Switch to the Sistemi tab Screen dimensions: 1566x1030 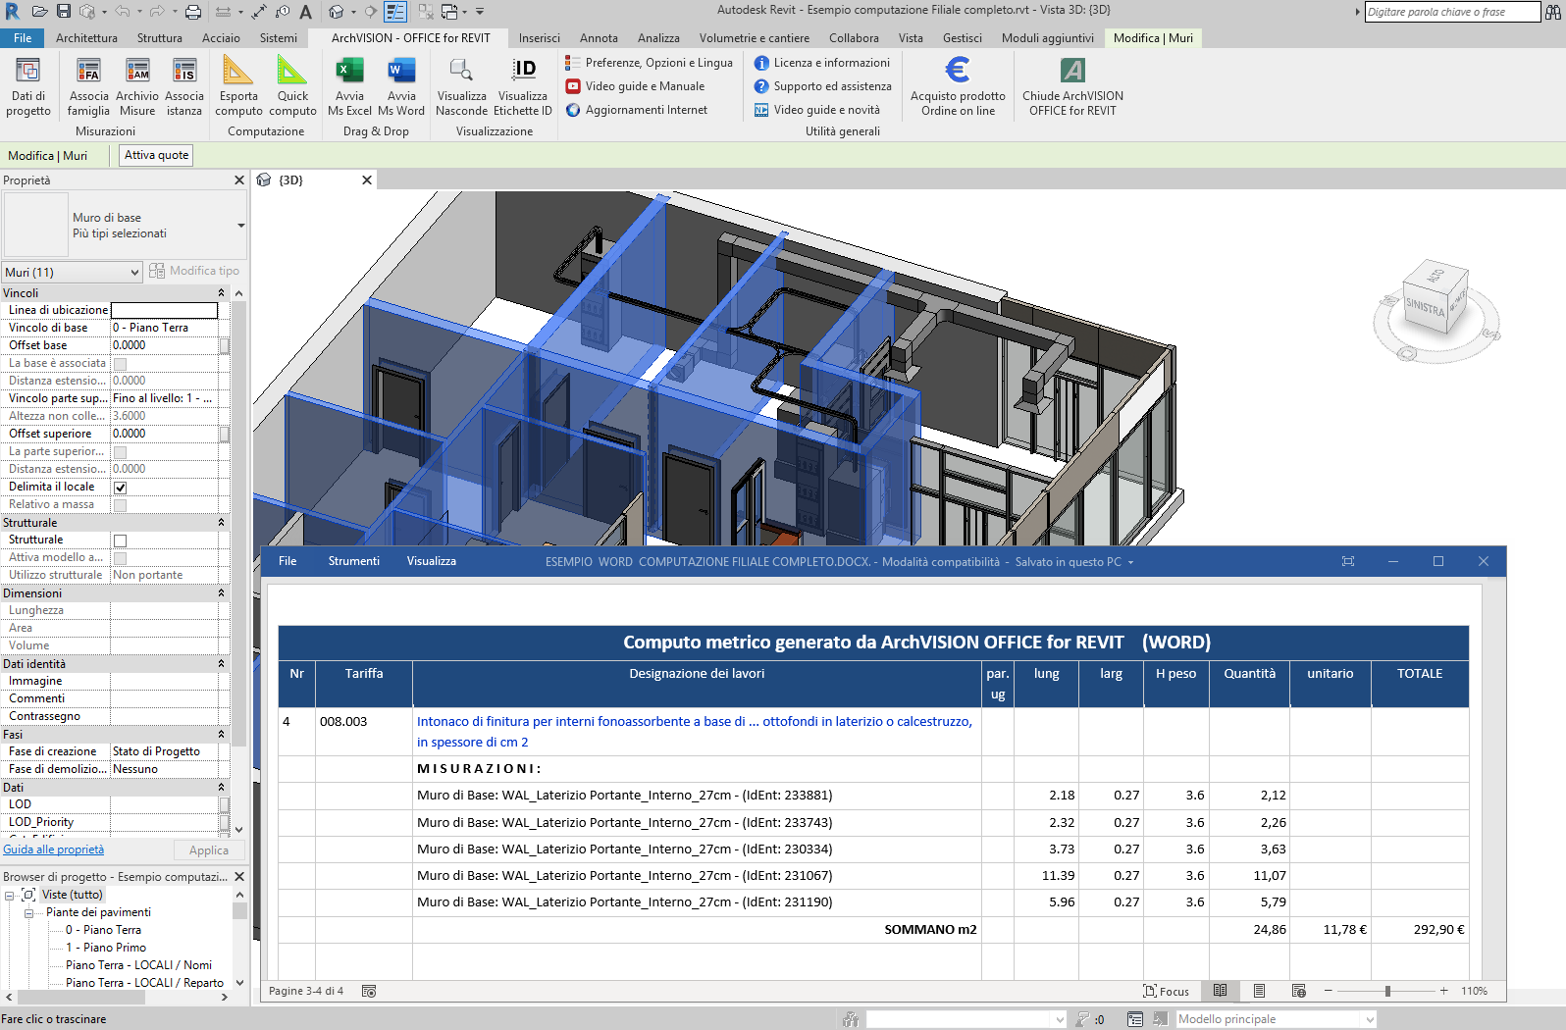pos(279,38)
